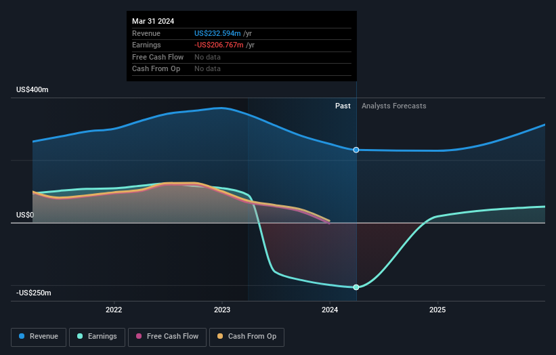
Task: Toggle the Cash From Op legend button
Action: click(x=247, y=337)
